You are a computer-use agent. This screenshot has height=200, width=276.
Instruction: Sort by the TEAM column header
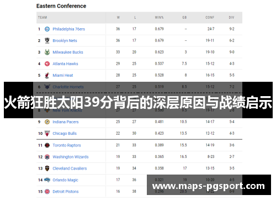[x=43, y=18]
